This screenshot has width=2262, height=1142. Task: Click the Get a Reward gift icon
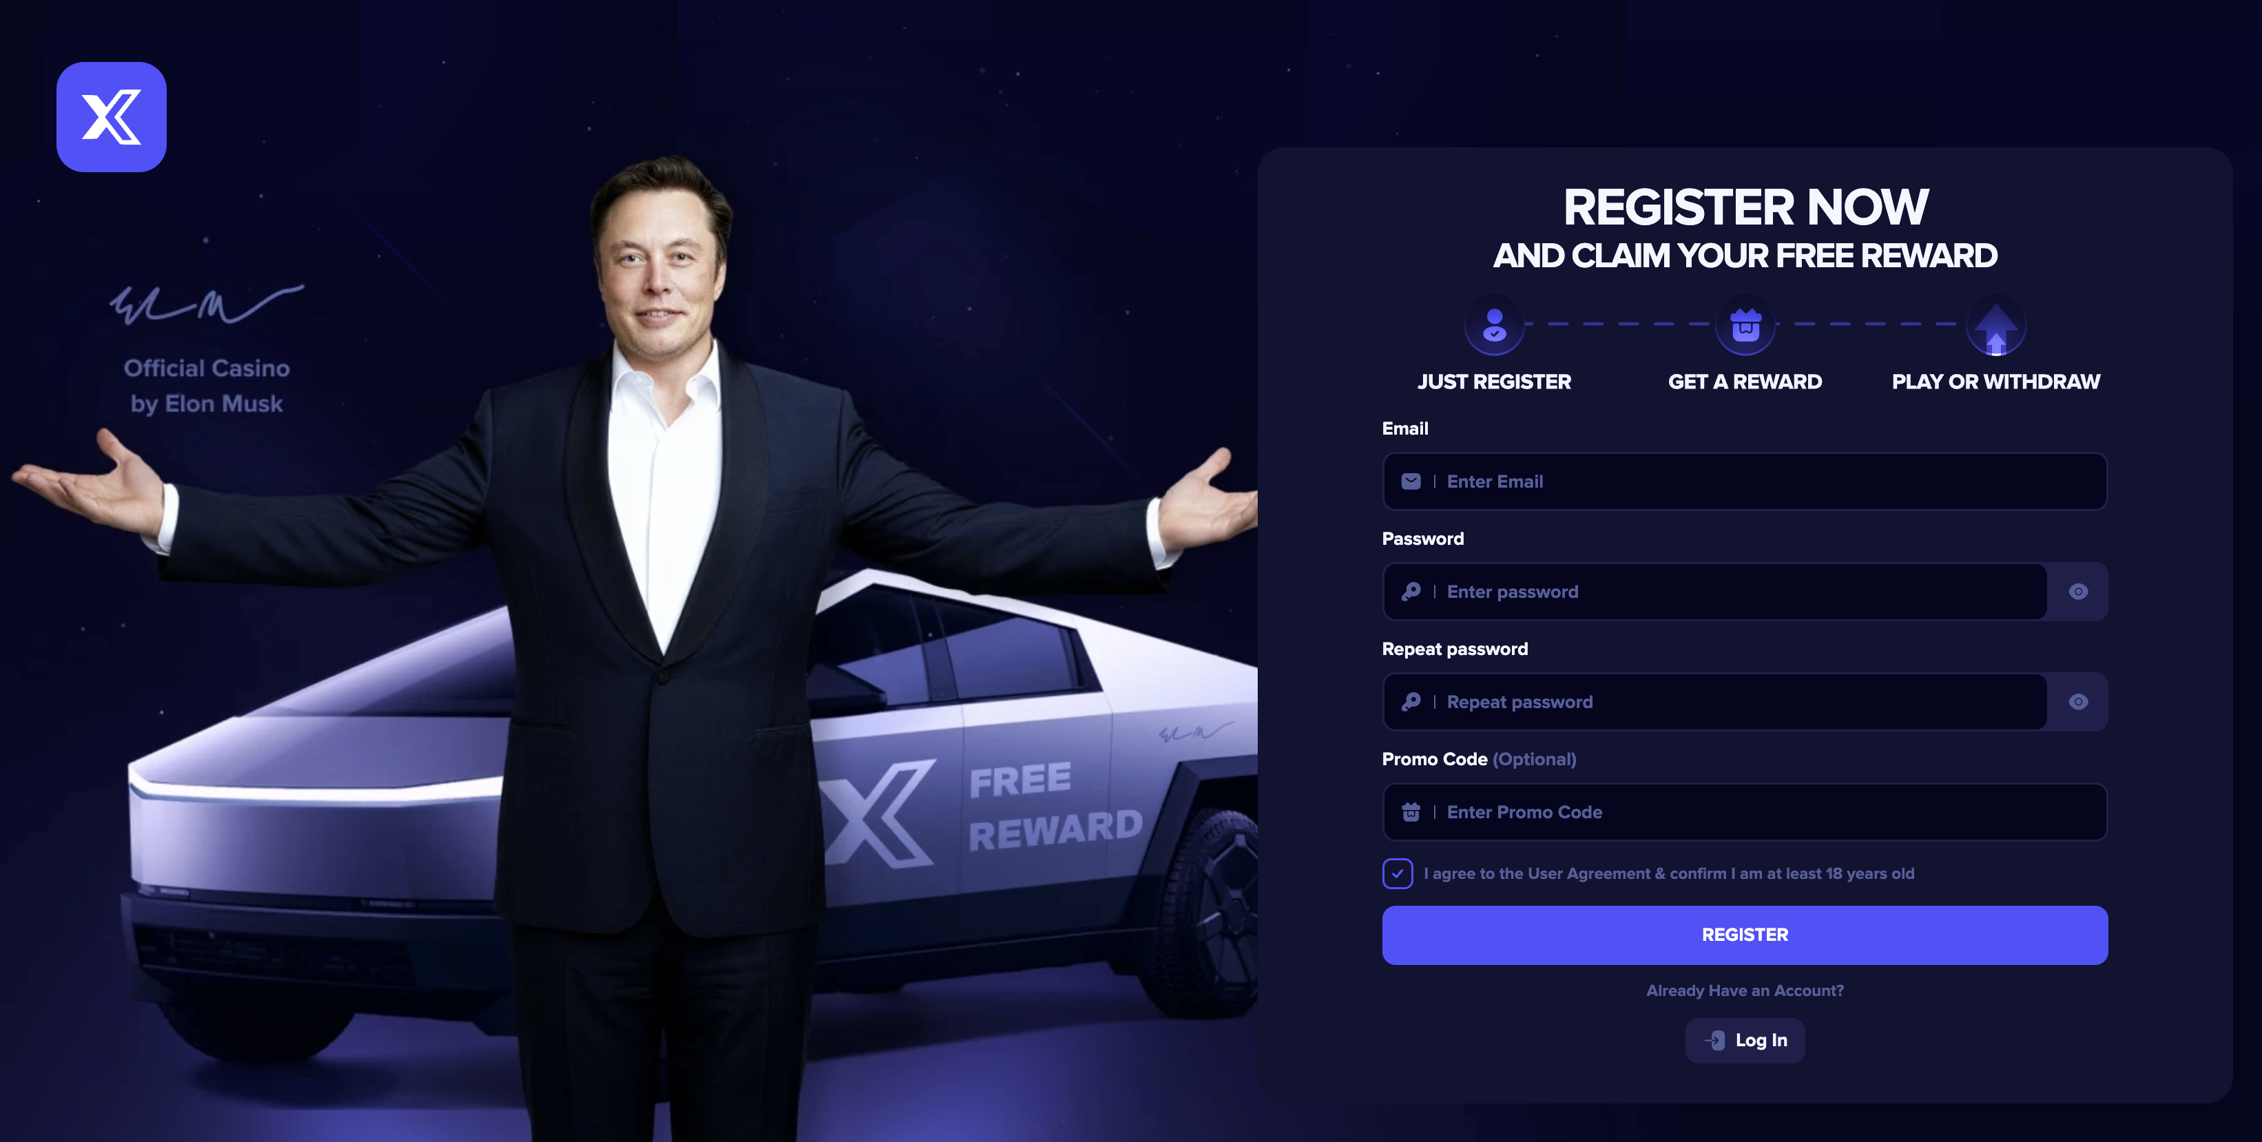[x=1745, y=325]
